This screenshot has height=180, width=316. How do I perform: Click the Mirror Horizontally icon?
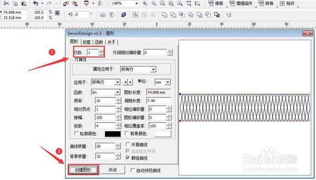(103, 15)
